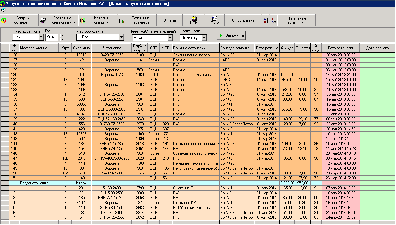Click the Дата режима column header

tap(267, 48)
